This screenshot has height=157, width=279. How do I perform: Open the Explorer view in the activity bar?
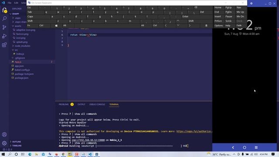tap(4, 10)
